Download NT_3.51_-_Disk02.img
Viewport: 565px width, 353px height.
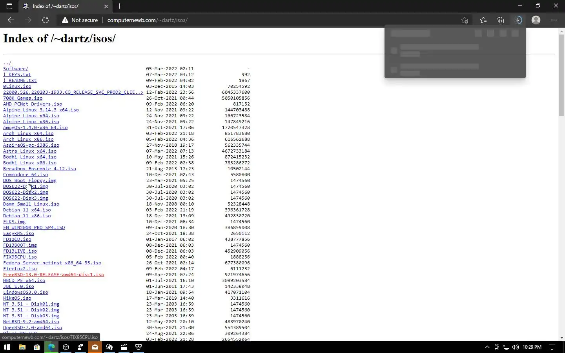pyautogui.click(x=31, y=310)
